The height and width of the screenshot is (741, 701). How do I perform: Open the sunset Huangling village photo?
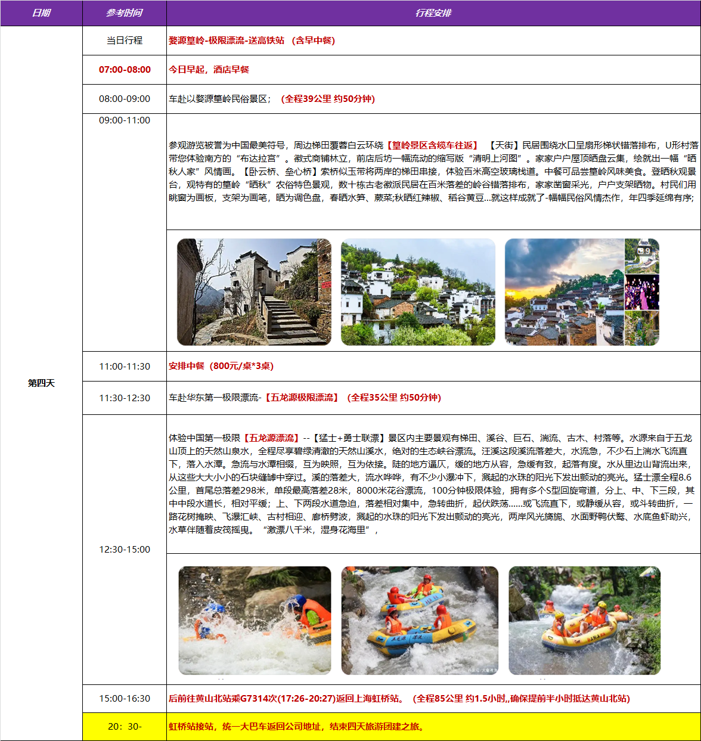click(x=564, y=292)
